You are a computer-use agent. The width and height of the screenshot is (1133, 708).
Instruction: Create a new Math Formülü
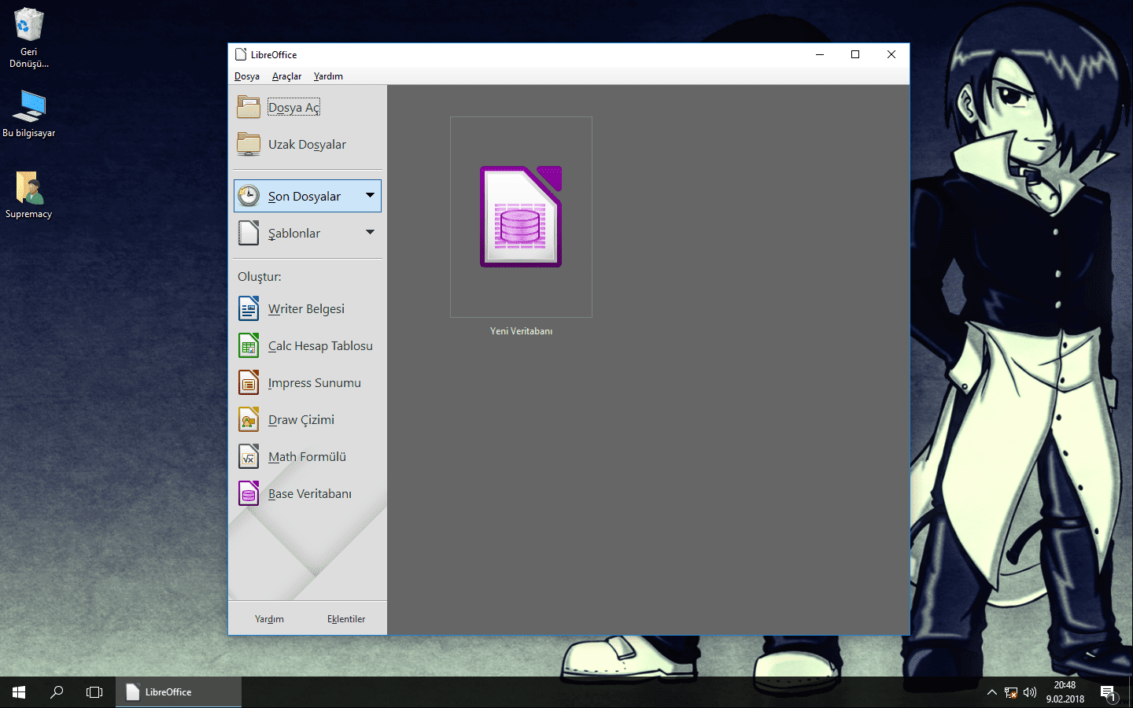(308, 456)
